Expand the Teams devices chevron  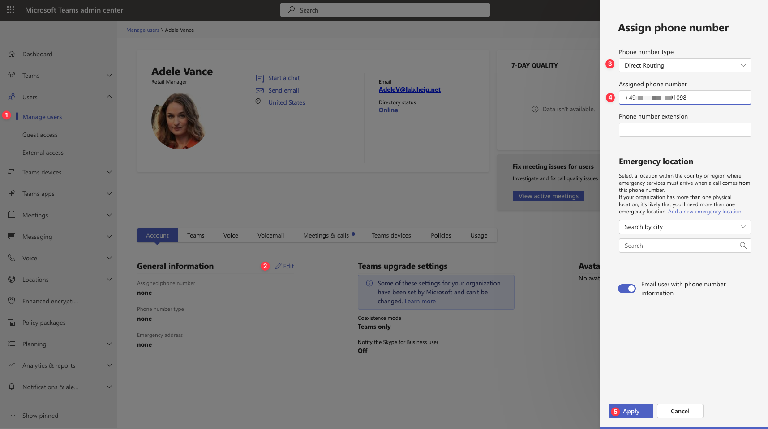[109, 172]
